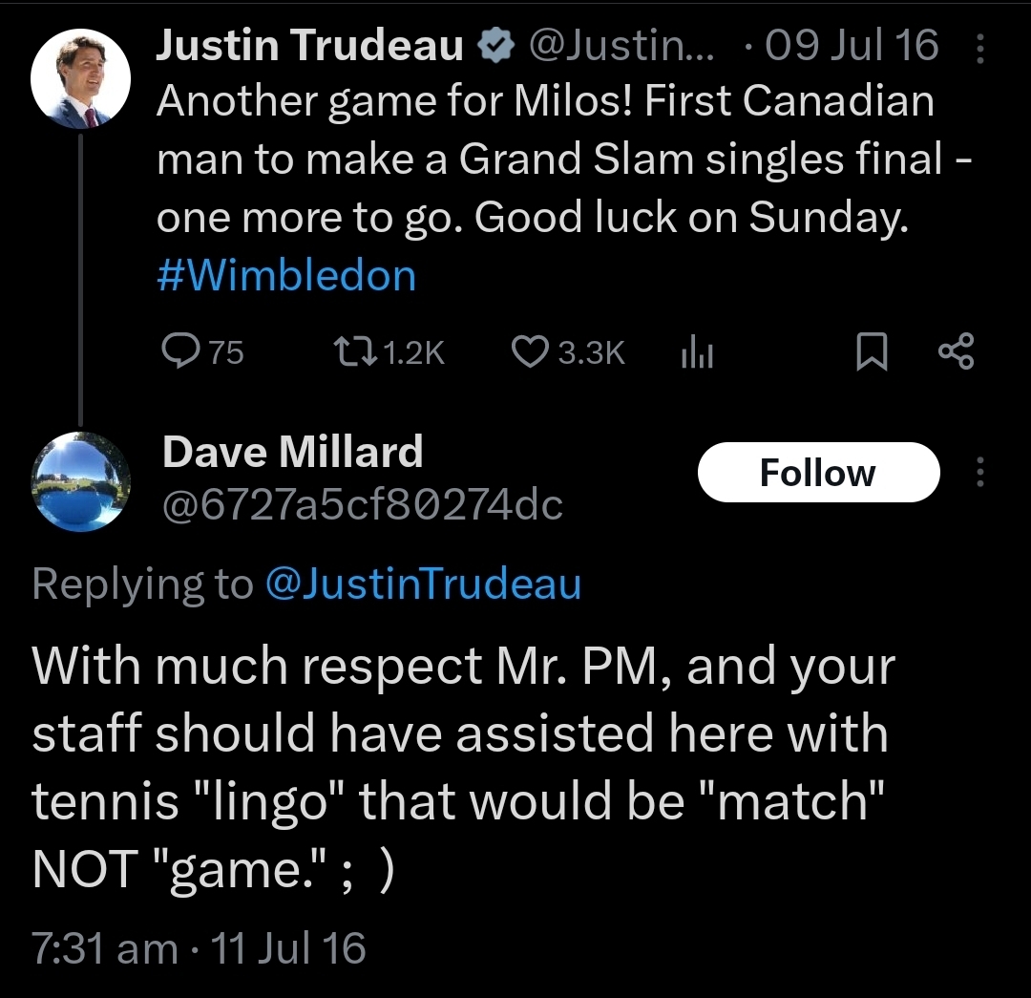
Task: Open Dave Millard's profile picture
Action: point(81,480)
